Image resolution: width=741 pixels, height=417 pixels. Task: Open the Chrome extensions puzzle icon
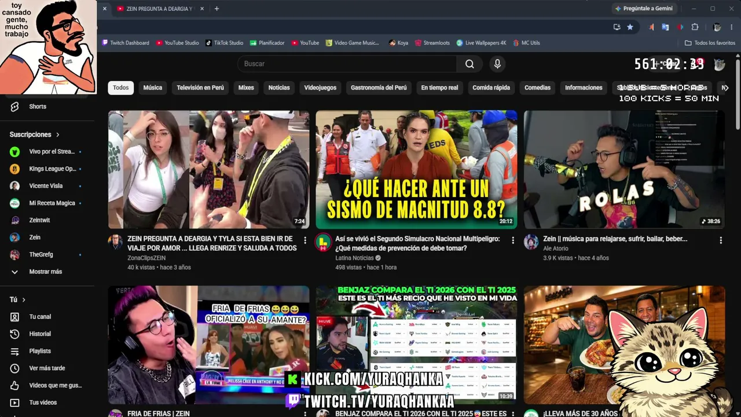(695, 27)
